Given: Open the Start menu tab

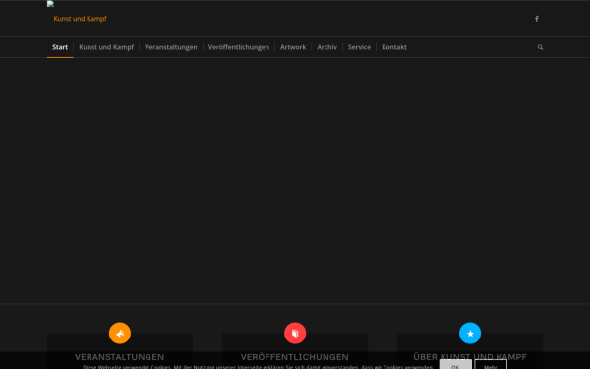Looking at the screenshot, I should (60, 47).
